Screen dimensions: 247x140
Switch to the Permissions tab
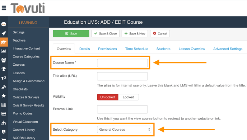pos(107,49)
